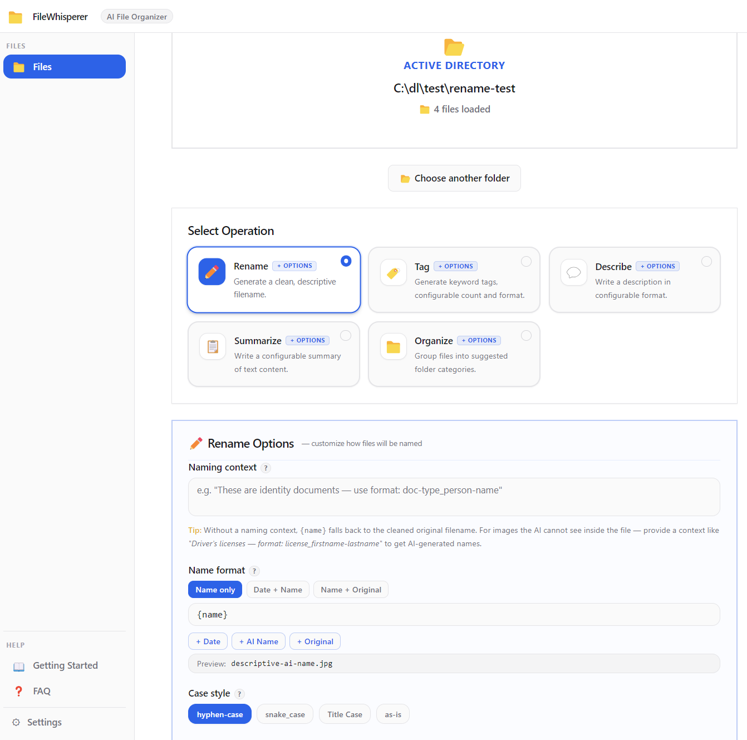747x740 pixels.
Task: Click the Name format help icon
Action: coord(254,571)
